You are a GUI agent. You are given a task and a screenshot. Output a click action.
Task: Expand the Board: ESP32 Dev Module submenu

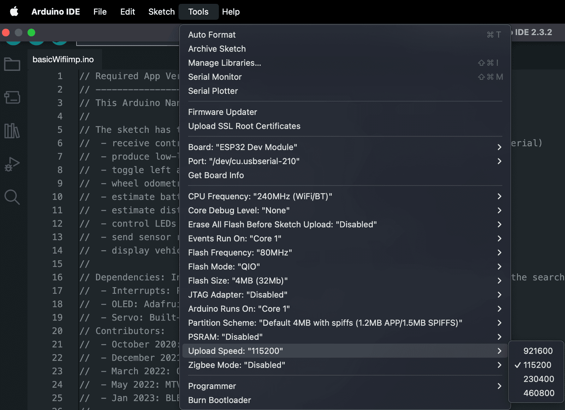[x=345, y=147]
